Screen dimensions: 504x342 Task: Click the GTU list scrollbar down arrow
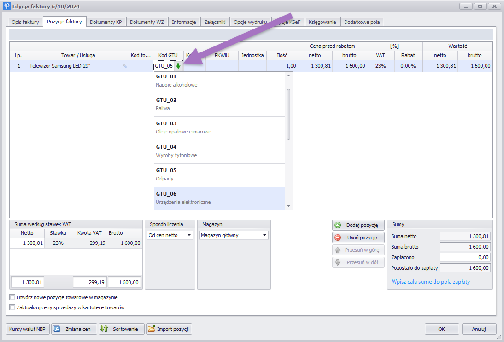(x=289, y=206)
